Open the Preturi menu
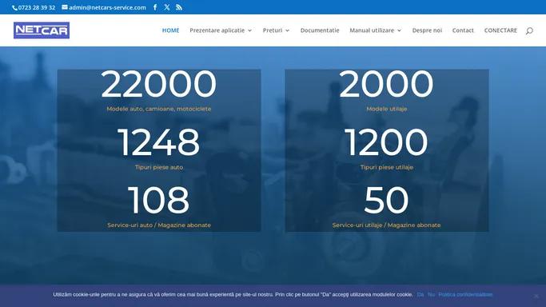Screen dimensions: 546x307 click(x=273, y=30)
